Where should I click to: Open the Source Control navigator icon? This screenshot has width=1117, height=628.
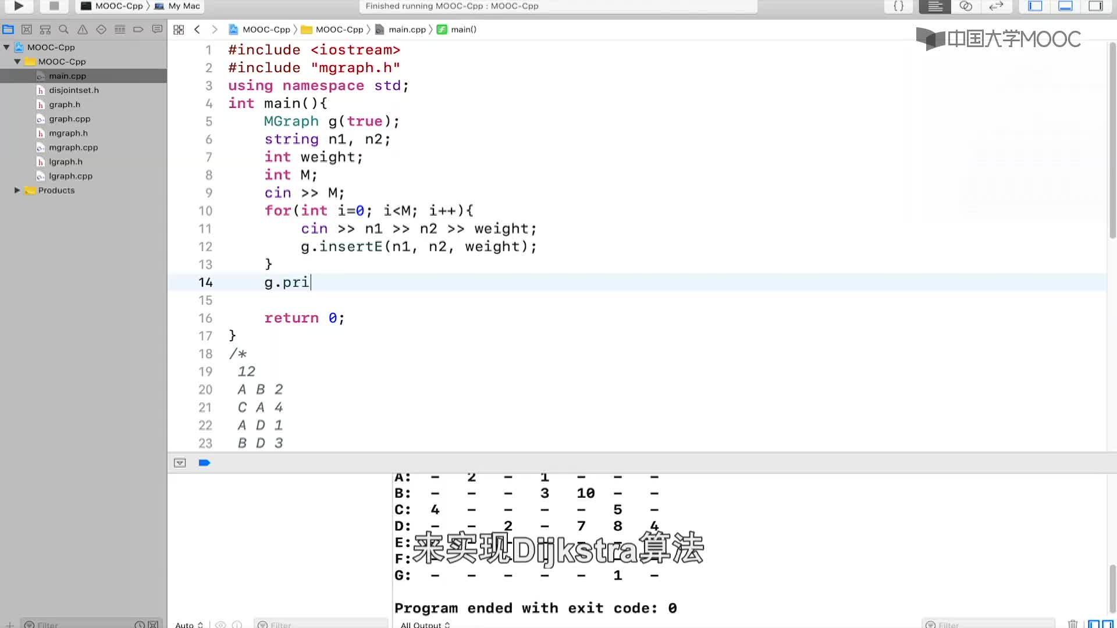[27, 29]
